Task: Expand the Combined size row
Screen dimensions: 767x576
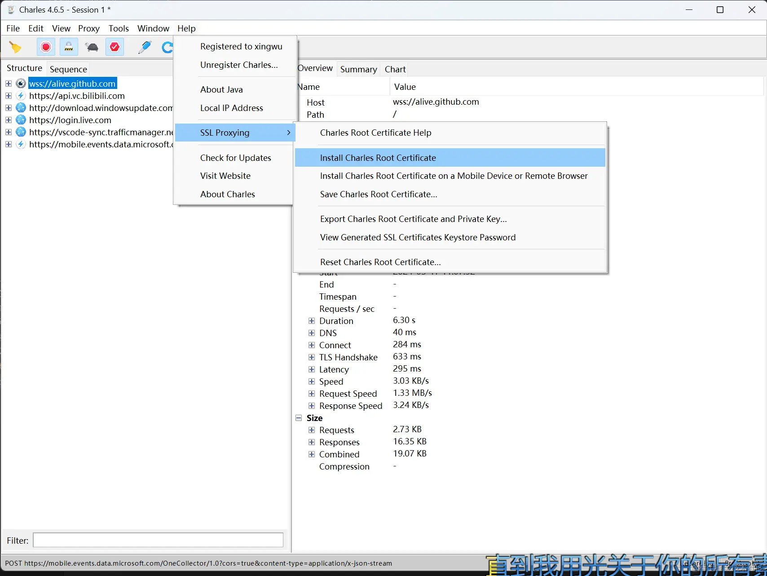Action: tap(312, 454)
